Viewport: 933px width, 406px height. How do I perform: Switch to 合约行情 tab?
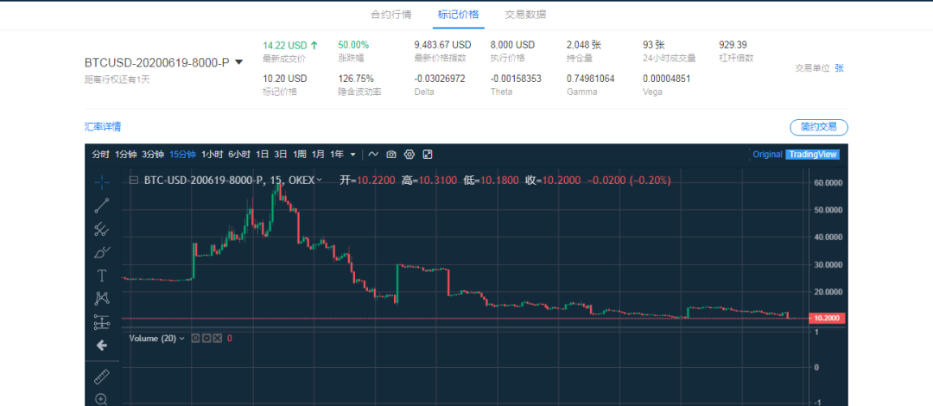tap(391, 15)
